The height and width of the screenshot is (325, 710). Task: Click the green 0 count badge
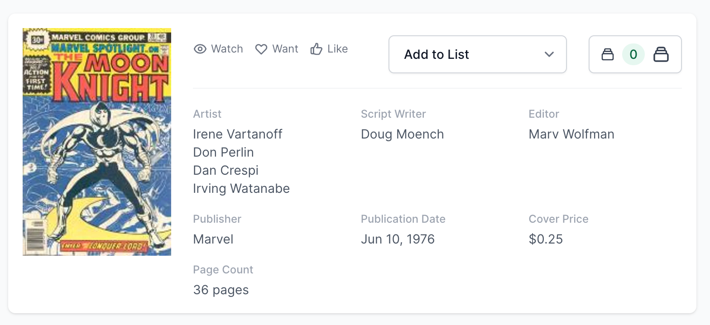(633, 55)
